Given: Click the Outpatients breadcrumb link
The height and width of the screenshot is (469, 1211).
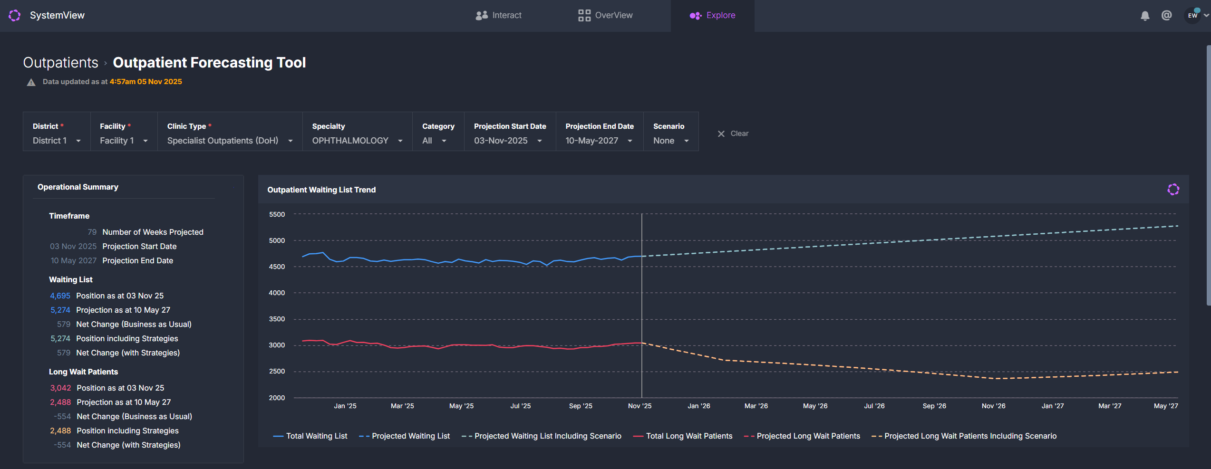Looking at the screenshot, I should point(60,63).
